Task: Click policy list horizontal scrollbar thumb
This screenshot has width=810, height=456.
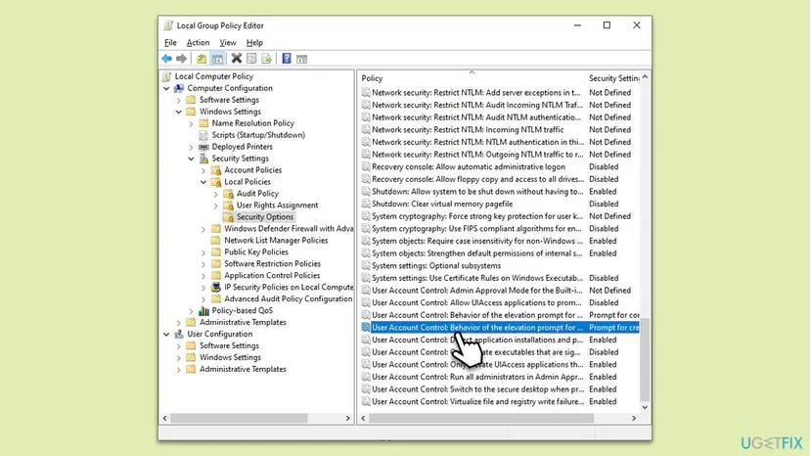Action: (481, 418)
